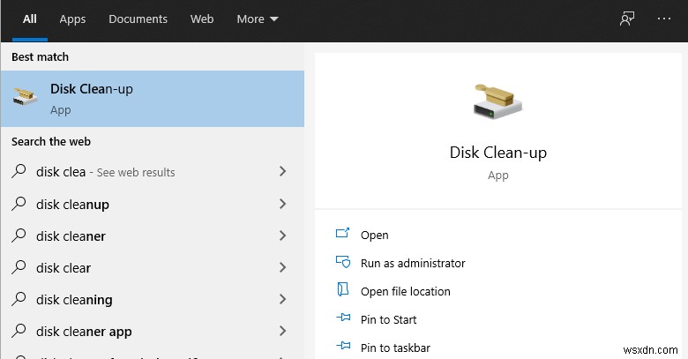Click the search icon beside 'disk cleanup'
This screenshot has width=688, height=359.
click(x=19, y=205)
